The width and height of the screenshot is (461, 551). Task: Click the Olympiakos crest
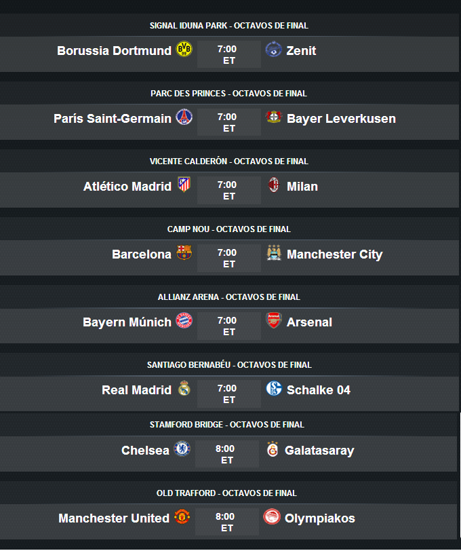272,516
